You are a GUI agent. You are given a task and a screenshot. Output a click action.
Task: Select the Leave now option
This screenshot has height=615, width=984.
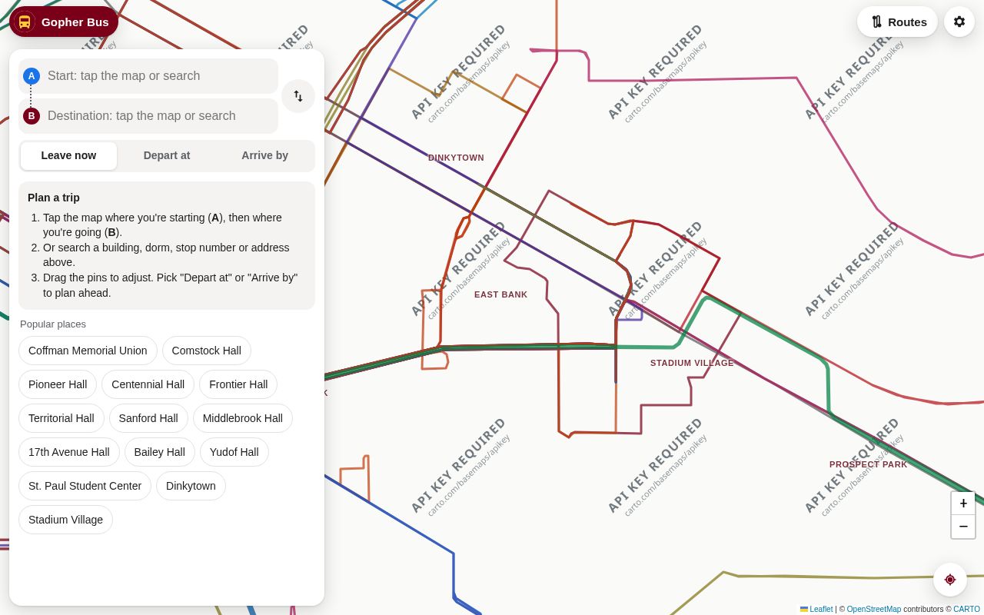(68, 156)
